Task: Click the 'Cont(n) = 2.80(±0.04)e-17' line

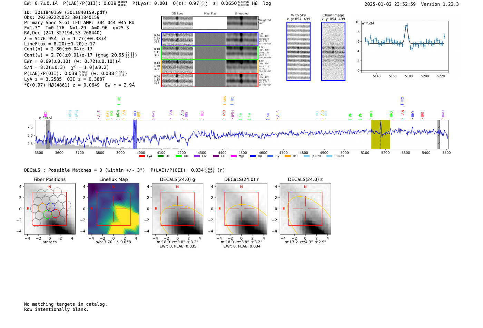Action: pos(58,49)
